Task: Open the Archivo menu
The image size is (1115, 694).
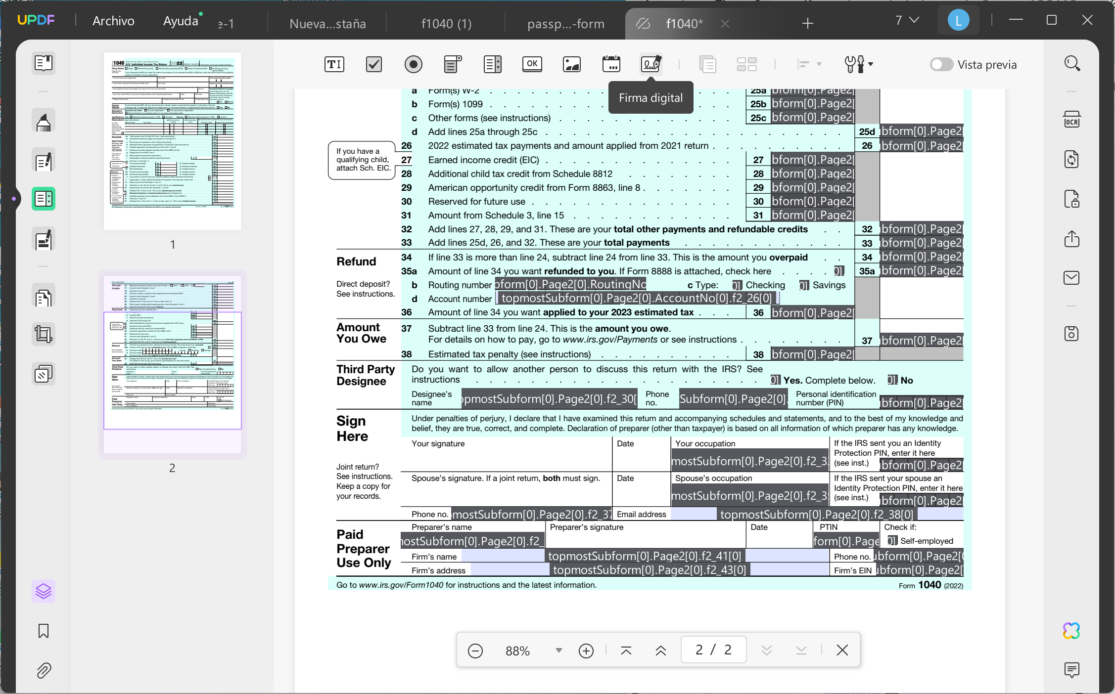Action: [x=113, y=20]
